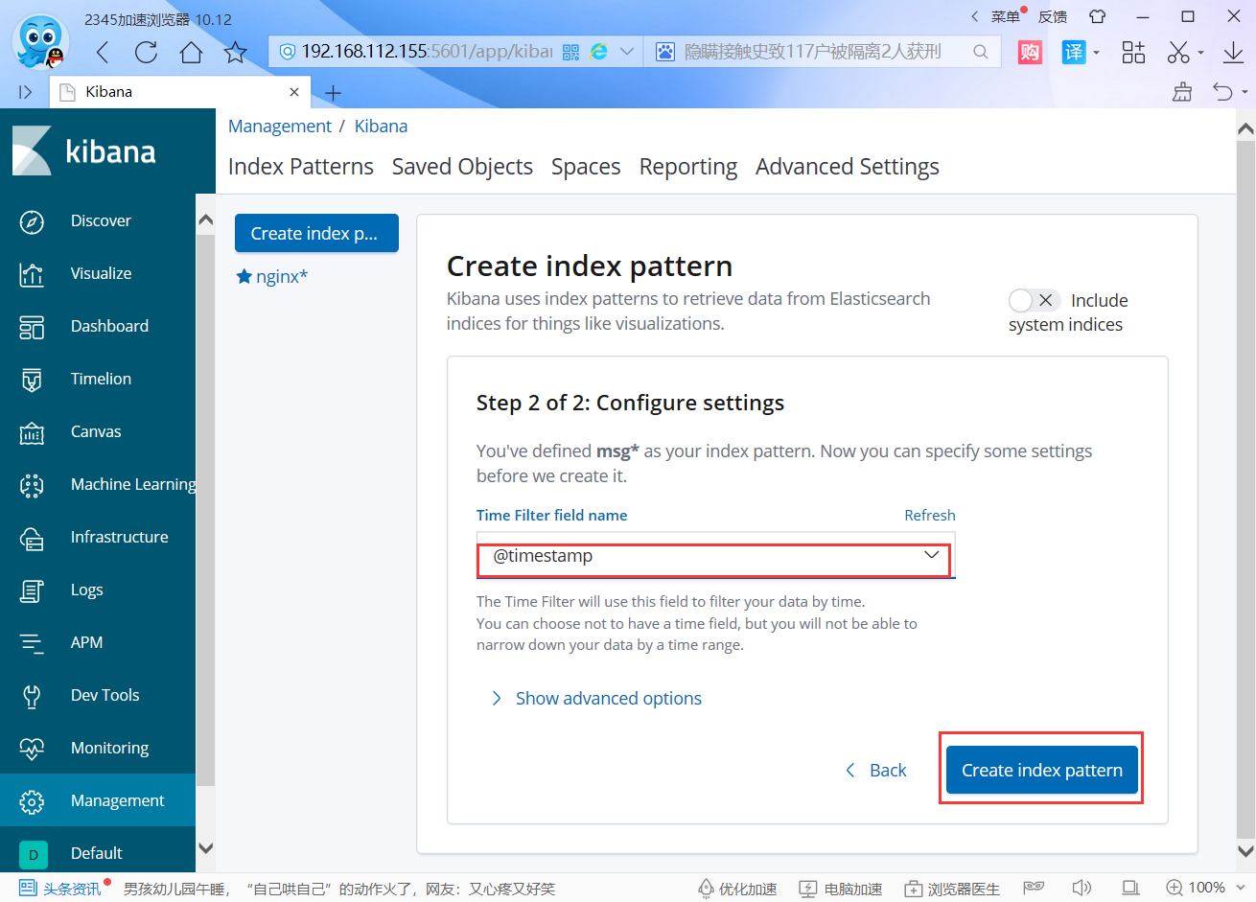Close the Kibana browser tab
Screen dimensions: 1256x902
294,92
